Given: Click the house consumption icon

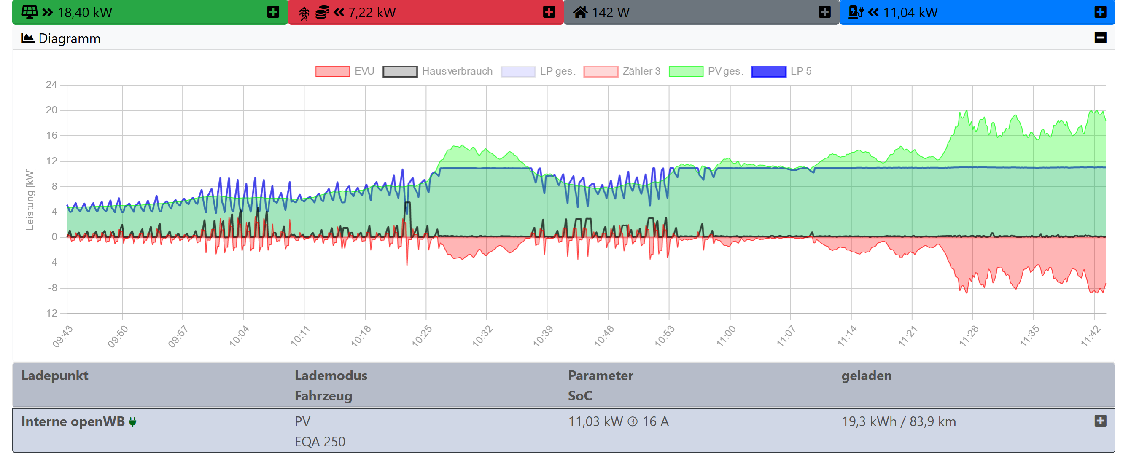Looking at the screenshot, I should [580, 12].
